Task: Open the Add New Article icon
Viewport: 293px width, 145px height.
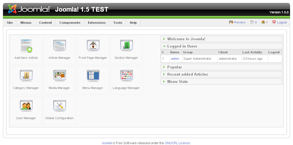Action: pyautogui.click(x=26, y=46)
